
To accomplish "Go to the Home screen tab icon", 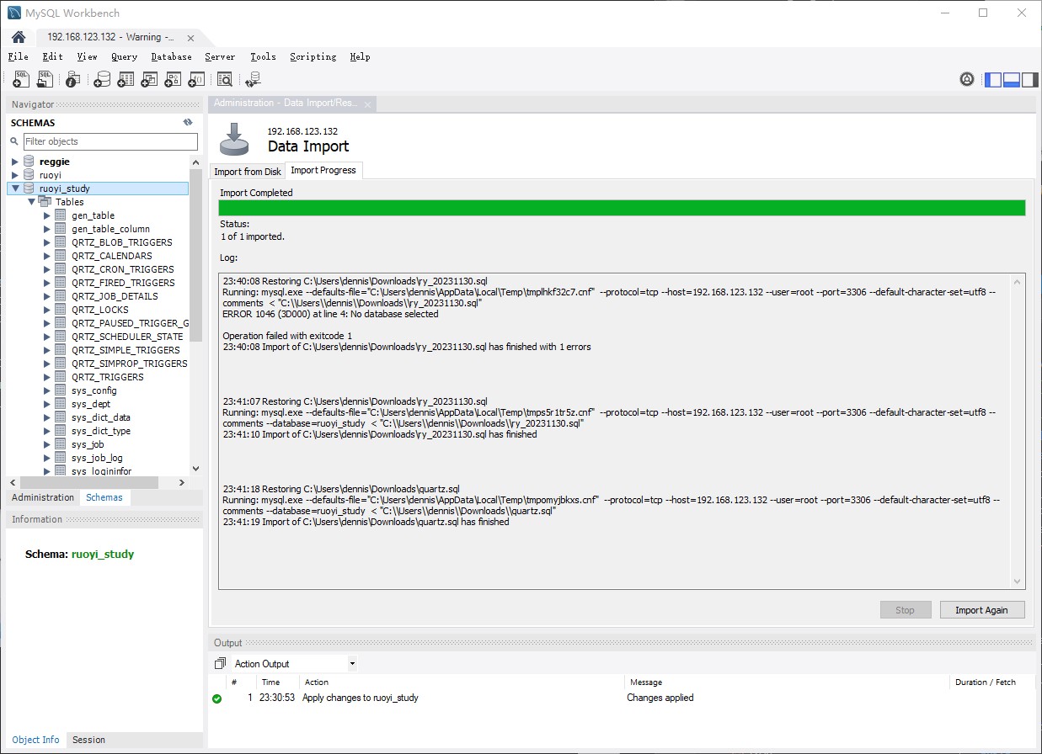I will point(18,37).
